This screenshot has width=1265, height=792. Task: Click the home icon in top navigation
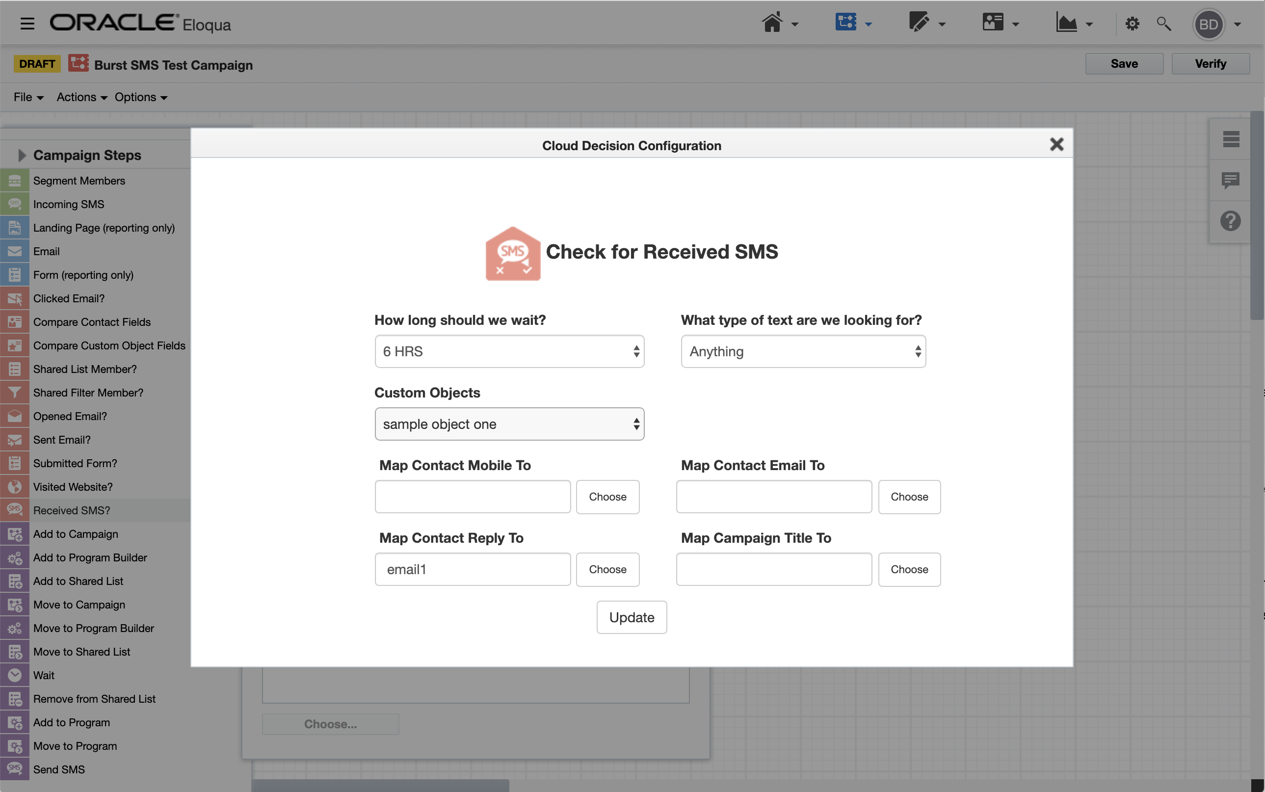772,23
